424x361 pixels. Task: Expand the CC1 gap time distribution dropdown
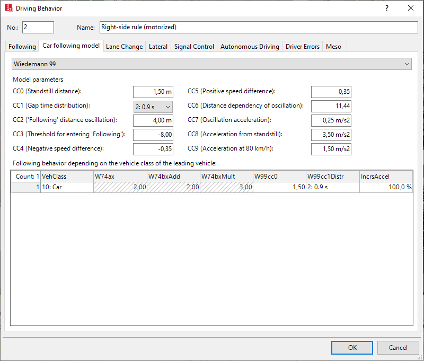[153, 106]
